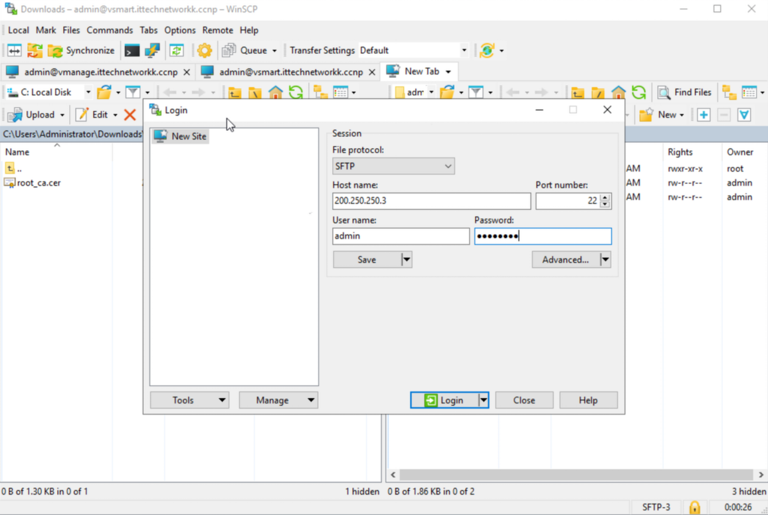
Task: Click the red X delete icon
Action: pos(130,115)
